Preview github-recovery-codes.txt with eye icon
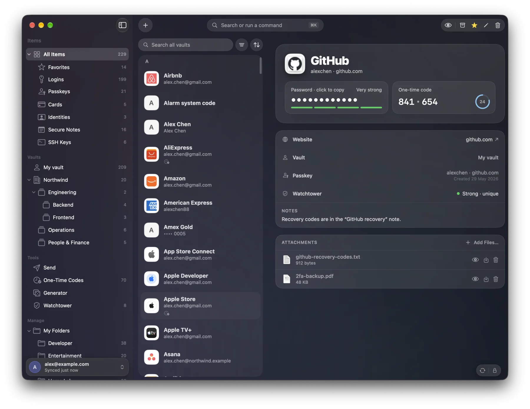Viewport: 530px width, 409px height. (475, 260)
